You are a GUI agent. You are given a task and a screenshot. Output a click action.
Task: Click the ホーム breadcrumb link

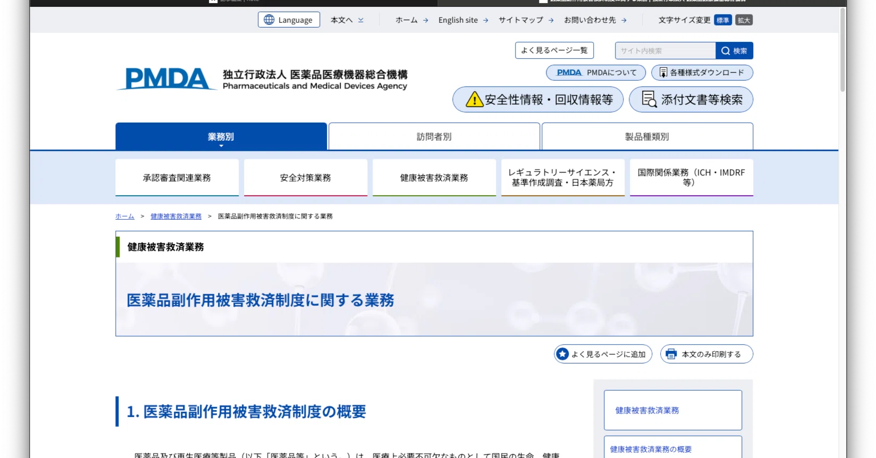click(x=125, y=217)
